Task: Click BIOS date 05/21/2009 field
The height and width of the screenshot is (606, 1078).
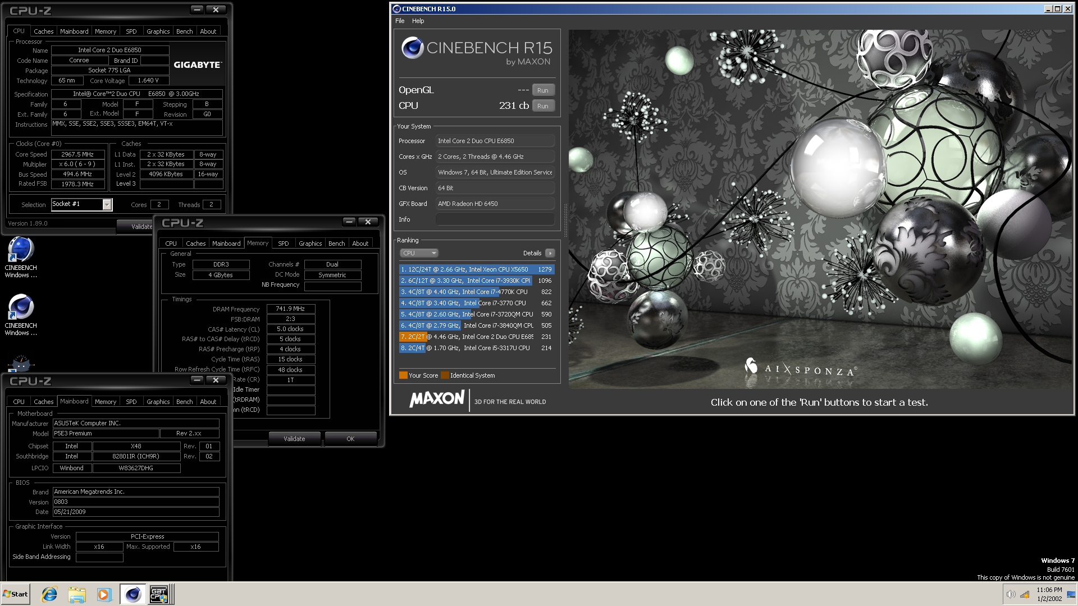Action: coord(136,512)
